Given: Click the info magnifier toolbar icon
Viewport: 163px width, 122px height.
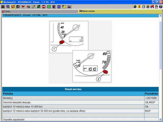Looking at the screenshot, I should [8, 7].
